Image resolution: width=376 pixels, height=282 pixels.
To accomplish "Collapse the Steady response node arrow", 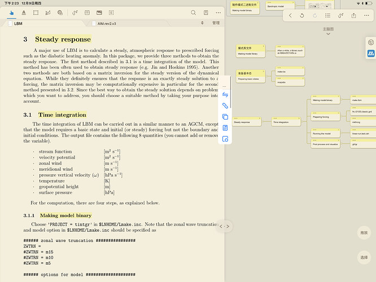I will (x=260, y=118).
